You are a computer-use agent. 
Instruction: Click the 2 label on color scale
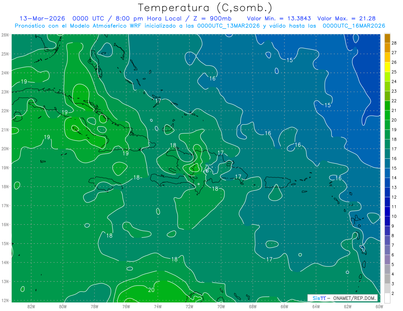393,293
